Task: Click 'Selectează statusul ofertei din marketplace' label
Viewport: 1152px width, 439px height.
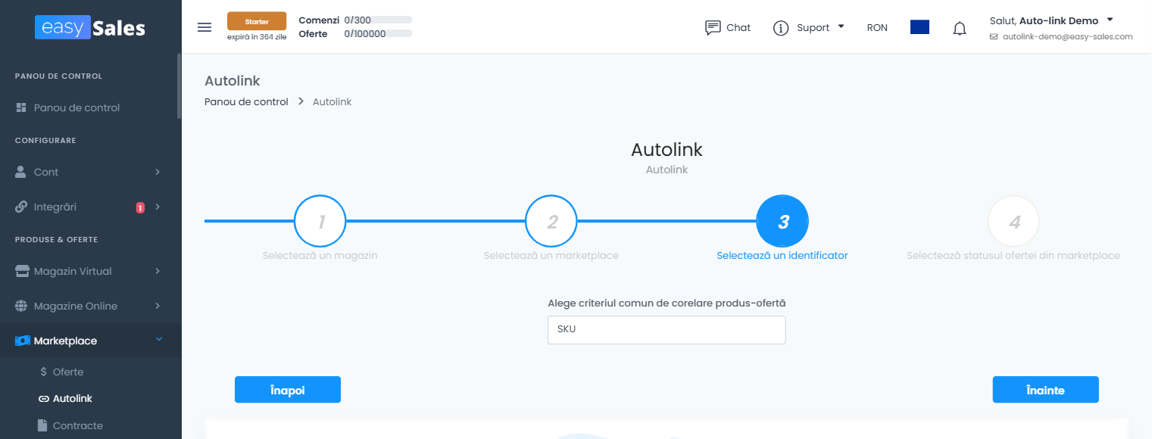Action: [x=1013, y=256]
